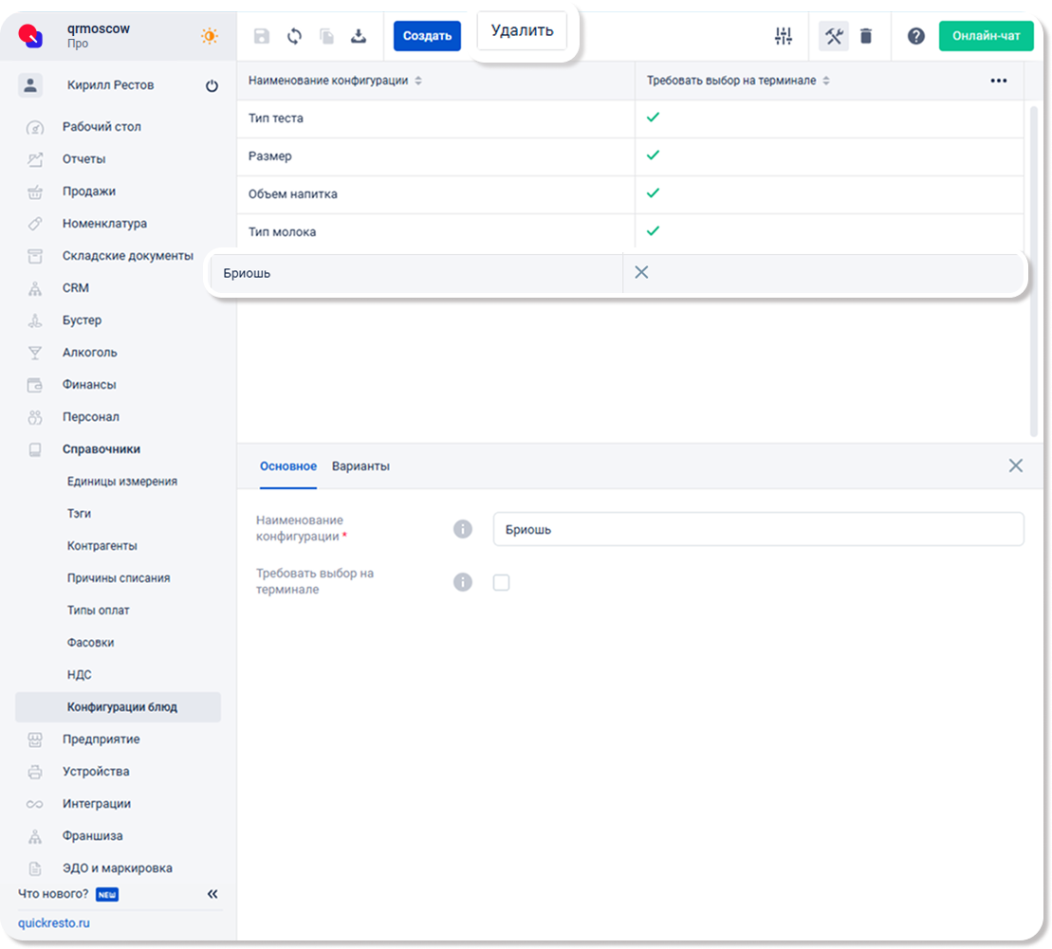
Task: Expand the Продажи sidebar section
Action: [x=88, y=192]
